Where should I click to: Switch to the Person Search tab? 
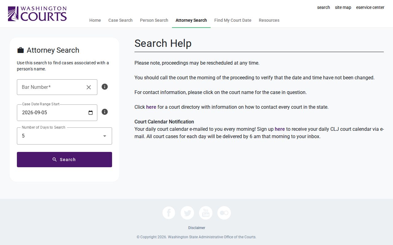click(x=154, y=20)
